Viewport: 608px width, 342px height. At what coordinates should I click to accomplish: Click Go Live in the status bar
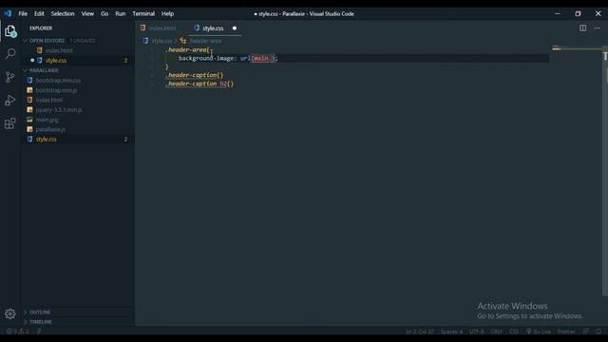(539, 332)
